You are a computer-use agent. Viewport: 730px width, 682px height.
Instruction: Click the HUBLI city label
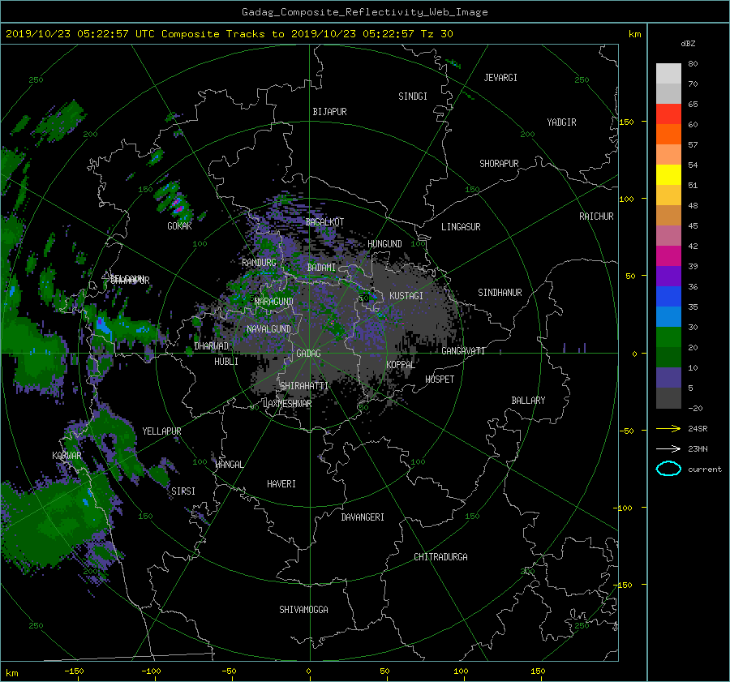coord(226,362)
